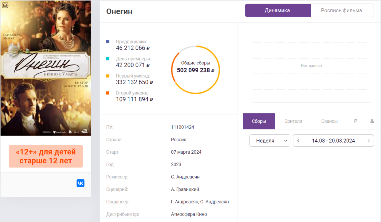Select the Сеансы tab
Viewport: 381px width, 222px height.
tap(329, 121)
